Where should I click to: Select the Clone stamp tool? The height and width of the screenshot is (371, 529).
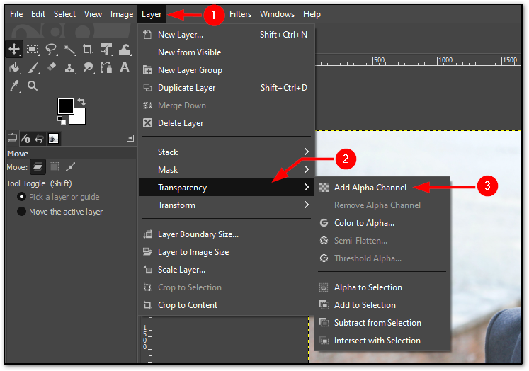pos(69,68)
